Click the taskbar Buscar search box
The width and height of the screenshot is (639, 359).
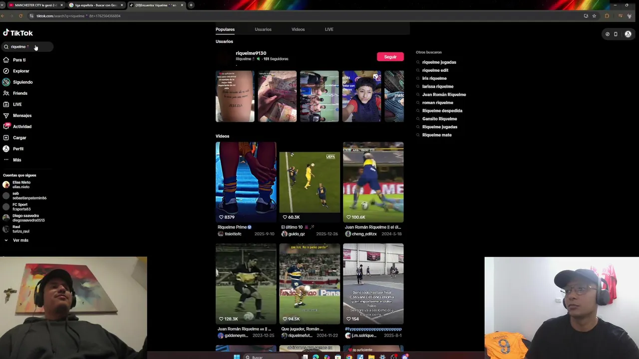coord(270,357)
